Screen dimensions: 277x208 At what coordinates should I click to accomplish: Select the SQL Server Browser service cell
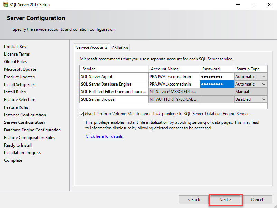[114, 99]
